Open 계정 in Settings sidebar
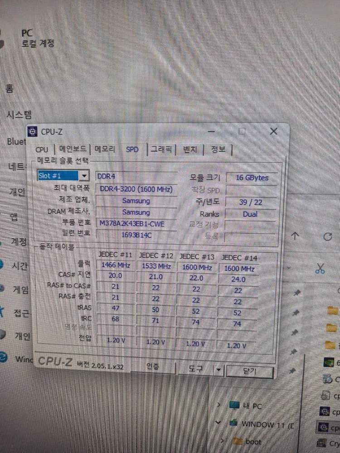 pos(19,241)
